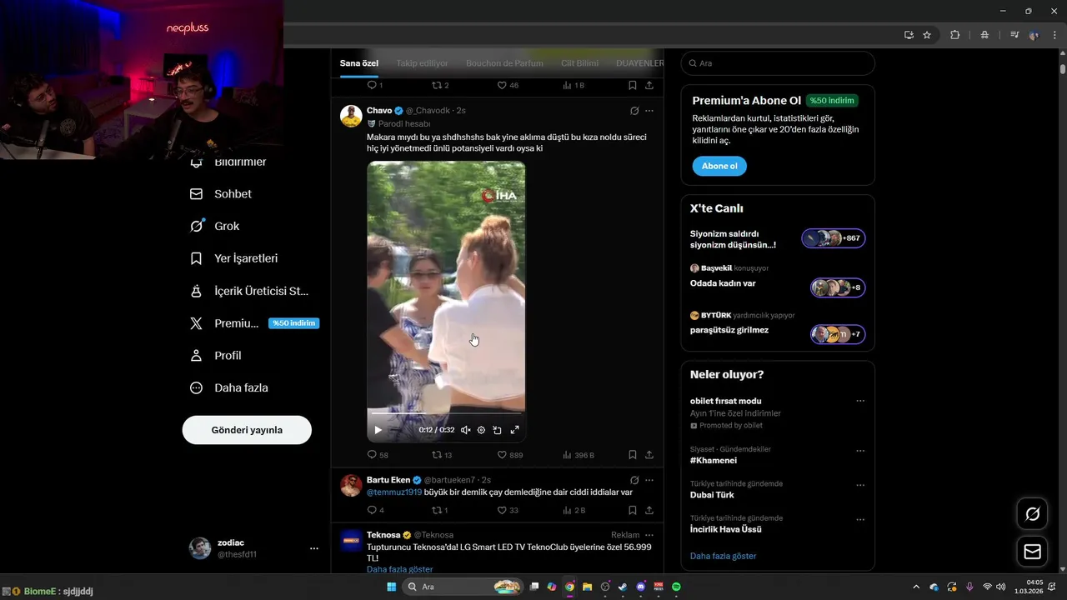Open Bouchon de Parfum tab
1067x600 pixels.
[x=504, y=63]
